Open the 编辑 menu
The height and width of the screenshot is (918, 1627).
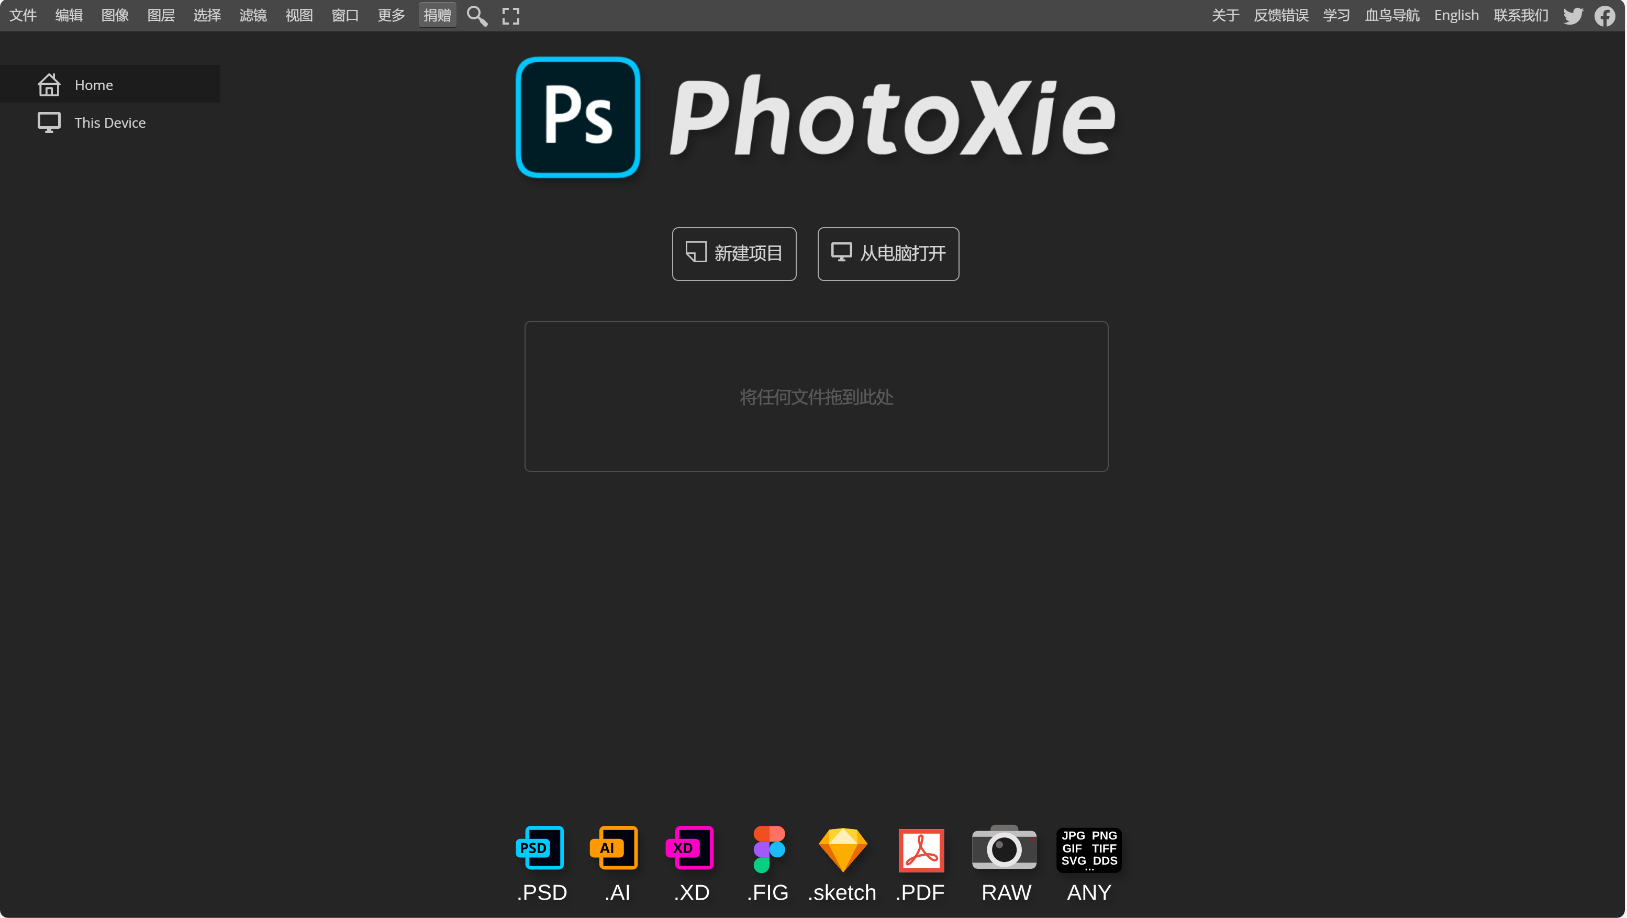[x=69, y=15]
